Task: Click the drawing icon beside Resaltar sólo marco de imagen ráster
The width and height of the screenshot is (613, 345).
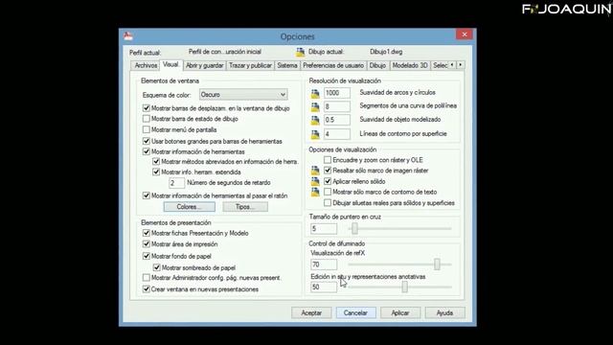Action: click(315, 171)
